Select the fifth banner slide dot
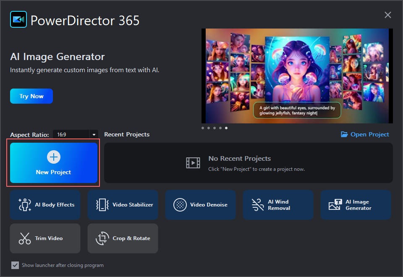403x277 pixels. 226,128
